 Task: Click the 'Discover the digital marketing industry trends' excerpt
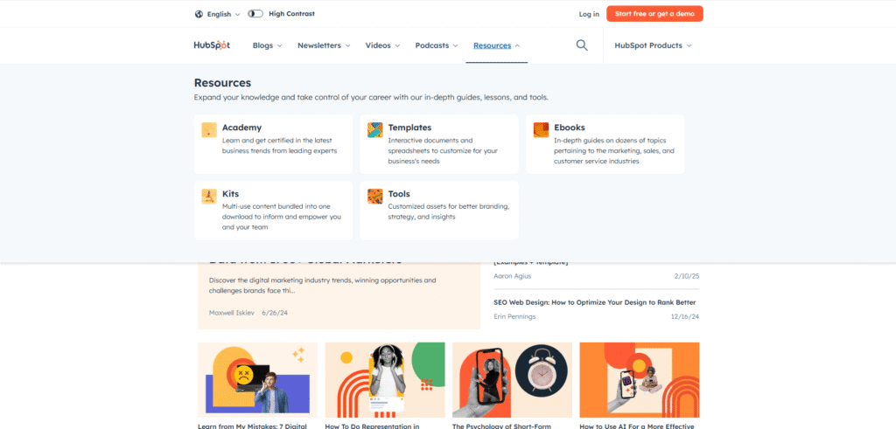(x=322, y=286)
